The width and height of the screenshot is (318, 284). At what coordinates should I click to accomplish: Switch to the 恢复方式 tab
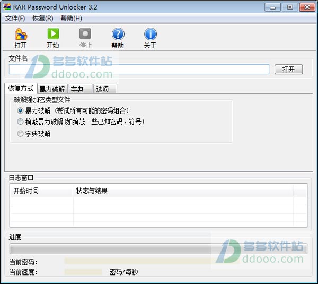(x=21, y=88)
